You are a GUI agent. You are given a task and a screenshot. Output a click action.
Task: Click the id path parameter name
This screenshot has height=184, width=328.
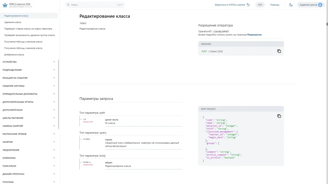[85, 119]
